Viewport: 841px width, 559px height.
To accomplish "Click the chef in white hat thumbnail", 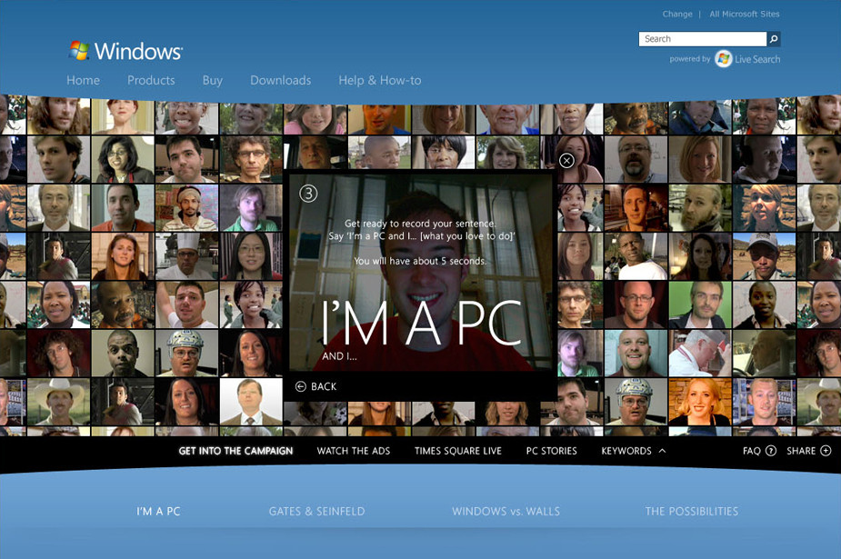I will pos(186,256).
